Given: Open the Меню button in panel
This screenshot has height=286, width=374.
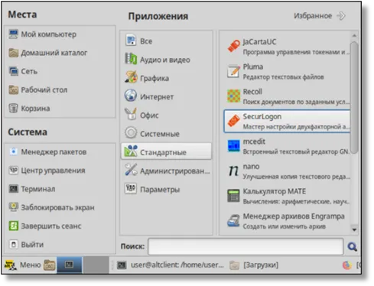Looking at the screenshot, I should [23, 265].
